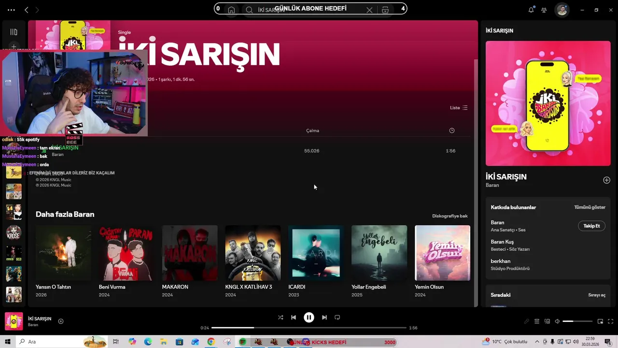
Task: Change view with Liste dropdown
Action: (459, 108)
